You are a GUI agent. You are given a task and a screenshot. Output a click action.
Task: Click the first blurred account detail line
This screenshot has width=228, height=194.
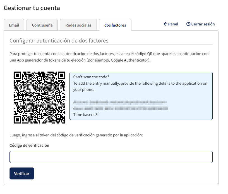tap(120, 102)
